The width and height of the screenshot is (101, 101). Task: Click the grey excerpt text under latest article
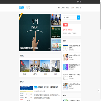coord(47,97)
